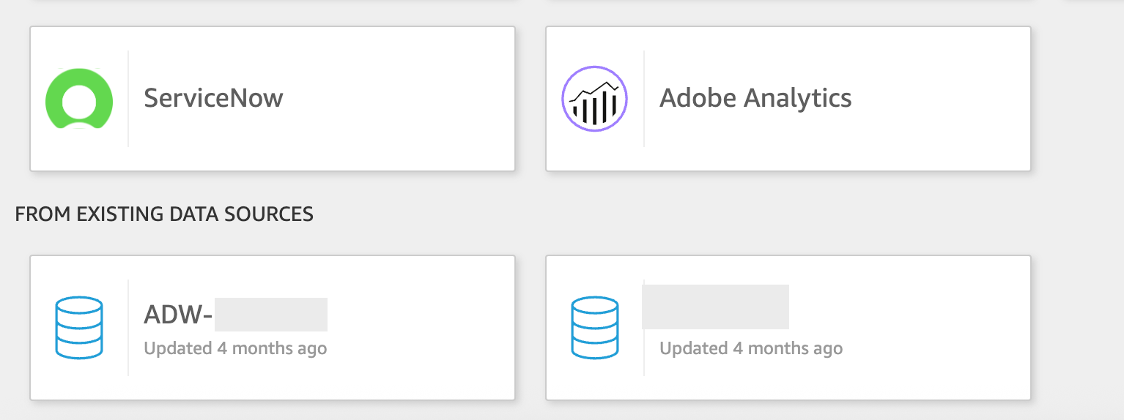Open the ADW- existing data source name
This screenshot has height=420, width=1124.
[x=235, y=315]
